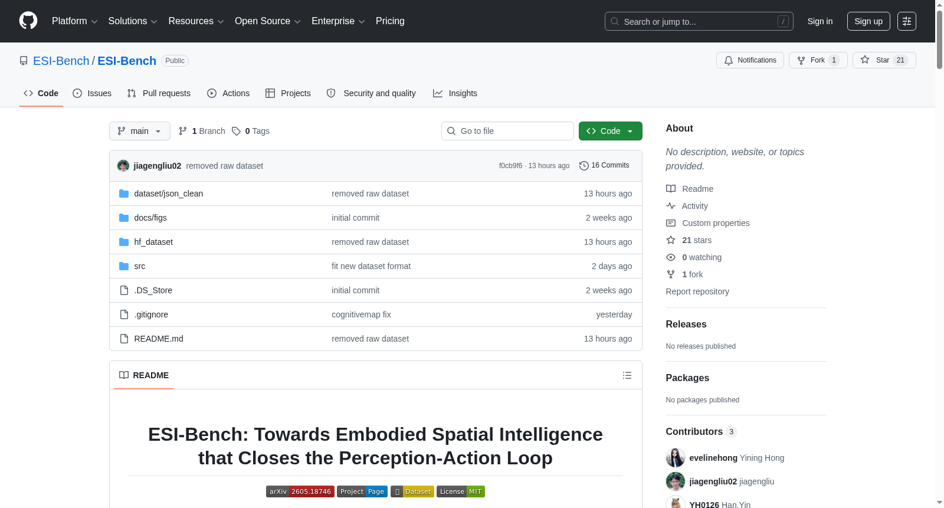Image resolution: width=944 pixels, height=508 pixels.
Task: Open the Security and quality tab
Action: (371, 93)
